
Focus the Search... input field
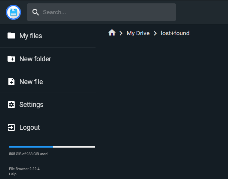pos(101,12)
